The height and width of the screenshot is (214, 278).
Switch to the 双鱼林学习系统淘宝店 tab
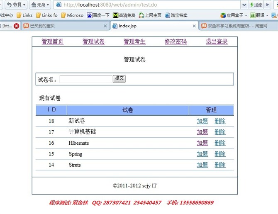(x=239, y=26)
